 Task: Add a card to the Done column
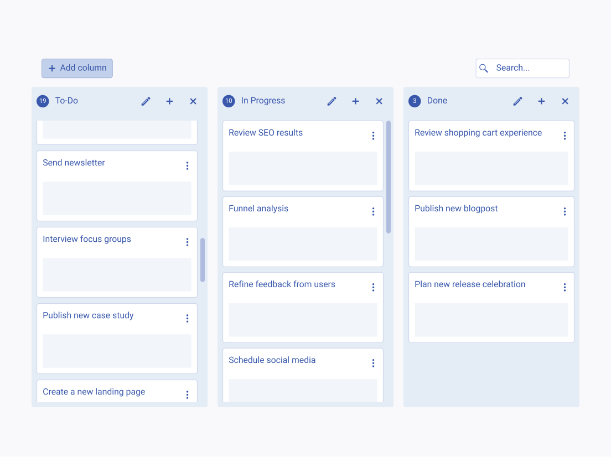pyautogui.click(x=541, y=101)
